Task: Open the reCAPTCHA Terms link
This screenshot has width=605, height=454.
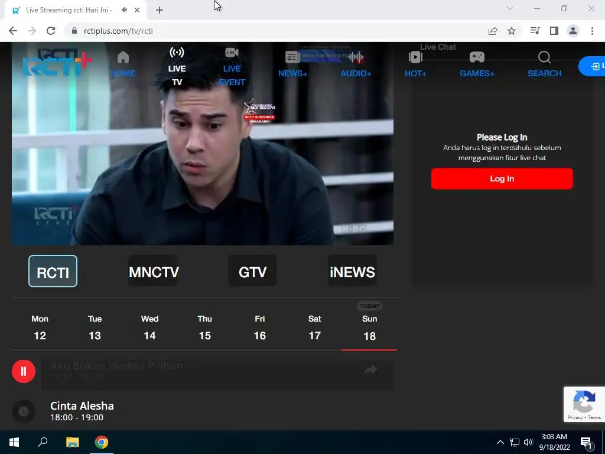Action: click(x=594, y=417)
